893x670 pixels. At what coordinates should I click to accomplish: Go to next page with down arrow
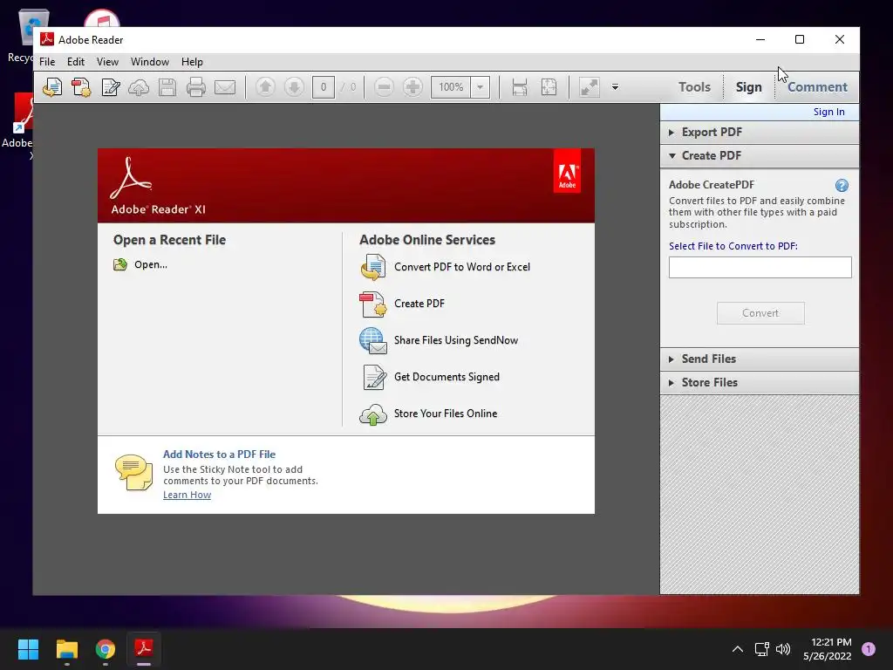point(294,87)
